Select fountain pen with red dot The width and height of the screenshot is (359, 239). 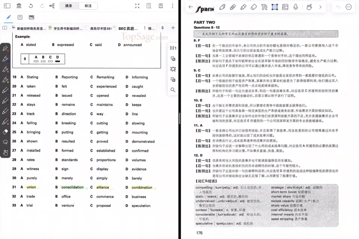(5, 48)
